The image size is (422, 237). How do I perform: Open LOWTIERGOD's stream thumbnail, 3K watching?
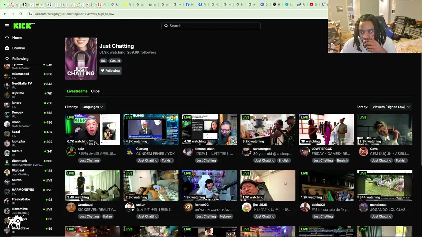[x=326, y=129]
